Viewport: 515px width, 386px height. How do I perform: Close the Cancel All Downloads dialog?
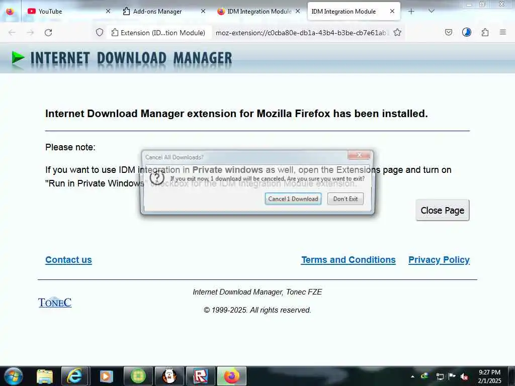pyautogui.click(x=359, y=155)
